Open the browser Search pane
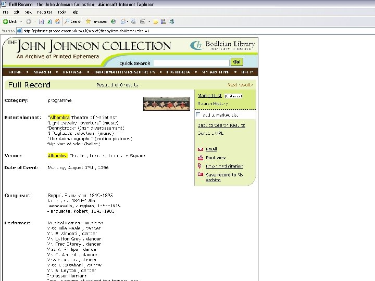375x281 pixels. click(73, 21)
